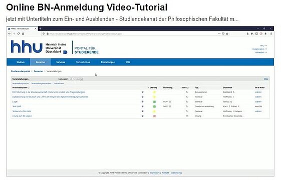281x180 pixels.
Task: Open the Semester menu in blue navbar
Action: click(41, 62)
